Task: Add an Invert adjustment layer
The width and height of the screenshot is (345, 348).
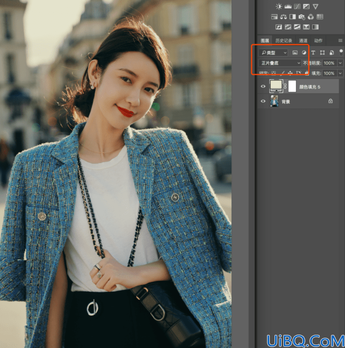Action: [278, 27]
